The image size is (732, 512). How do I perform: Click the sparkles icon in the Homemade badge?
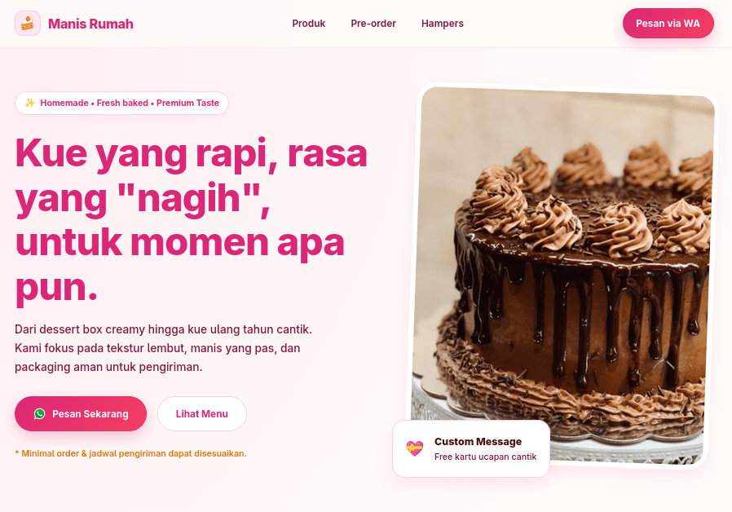click(30, 104)
